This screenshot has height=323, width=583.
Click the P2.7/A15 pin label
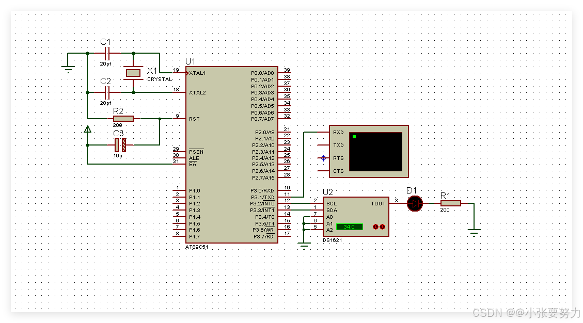click(x=263, y=177)
